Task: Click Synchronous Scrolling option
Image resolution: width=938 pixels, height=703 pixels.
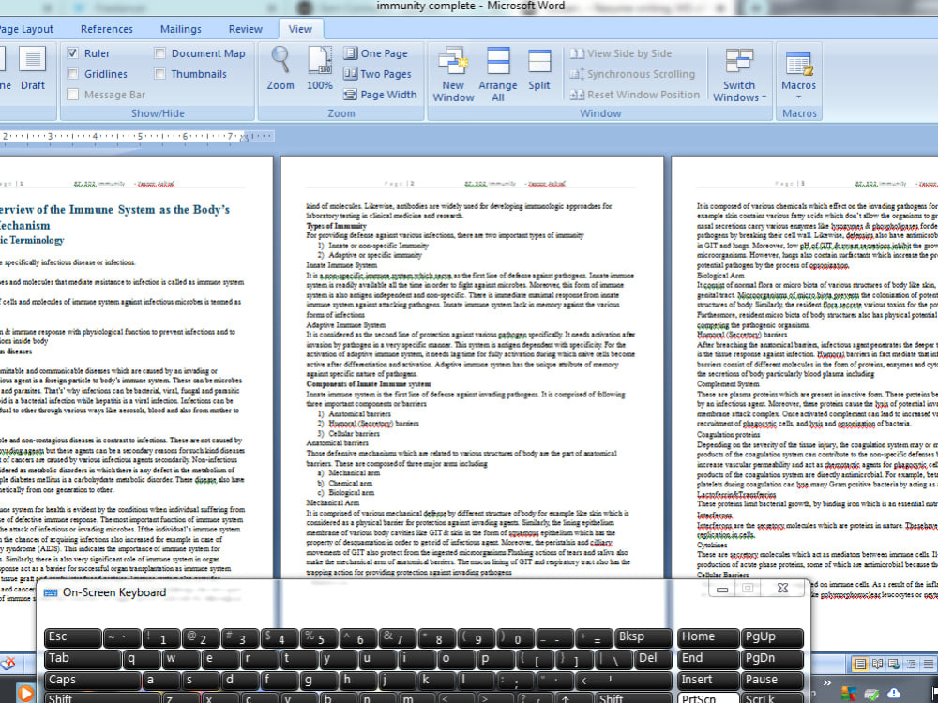Action: click(x=632, y=74)
